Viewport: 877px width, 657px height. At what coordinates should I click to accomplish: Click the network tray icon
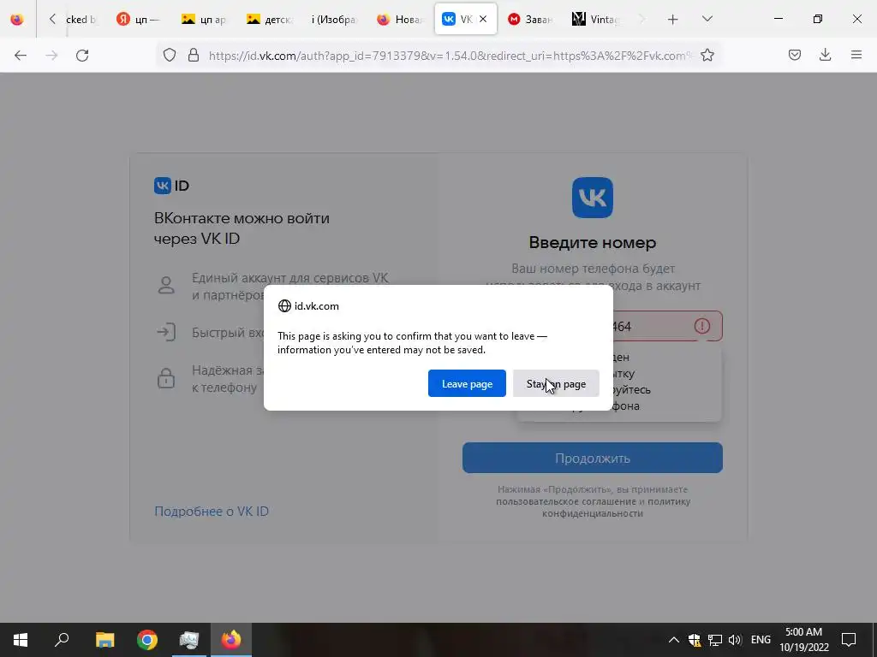pos(715,640)
